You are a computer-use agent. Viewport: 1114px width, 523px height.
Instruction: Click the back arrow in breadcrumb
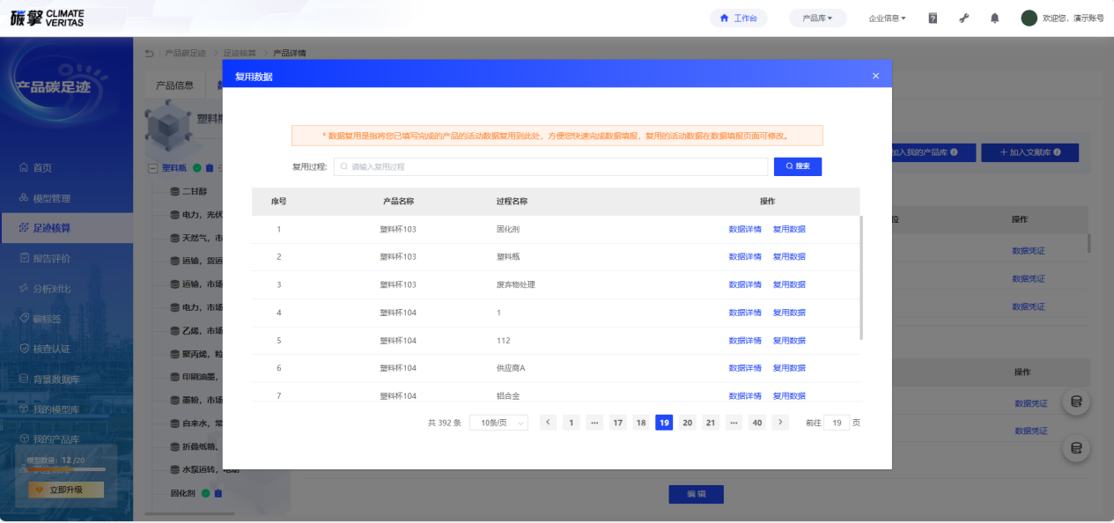(150, 53)
